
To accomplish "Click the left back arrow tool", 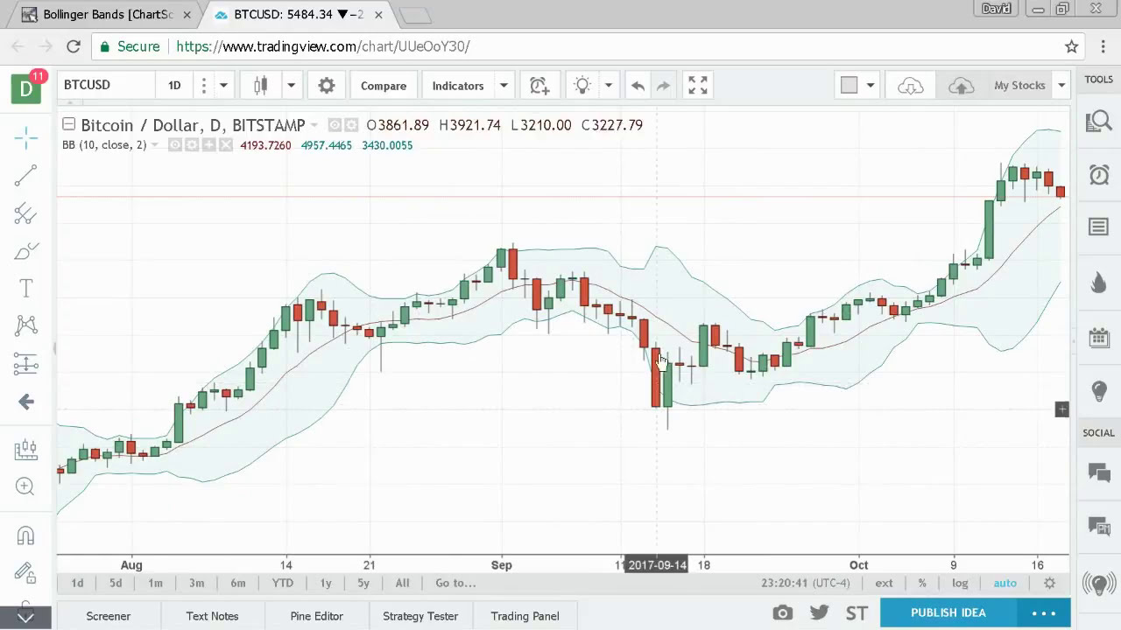I will (25, 402).
